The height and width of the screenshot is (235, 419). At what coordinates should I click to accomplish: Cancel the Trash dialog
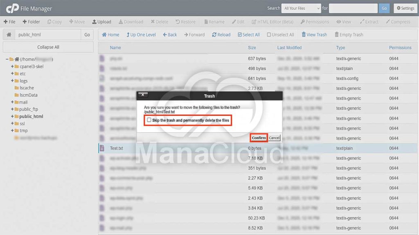pos(274,138)
